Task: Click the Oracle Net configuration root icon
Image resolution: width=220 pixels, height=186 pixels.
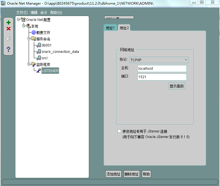Action: pyautogui.click(x=23, y=19)
